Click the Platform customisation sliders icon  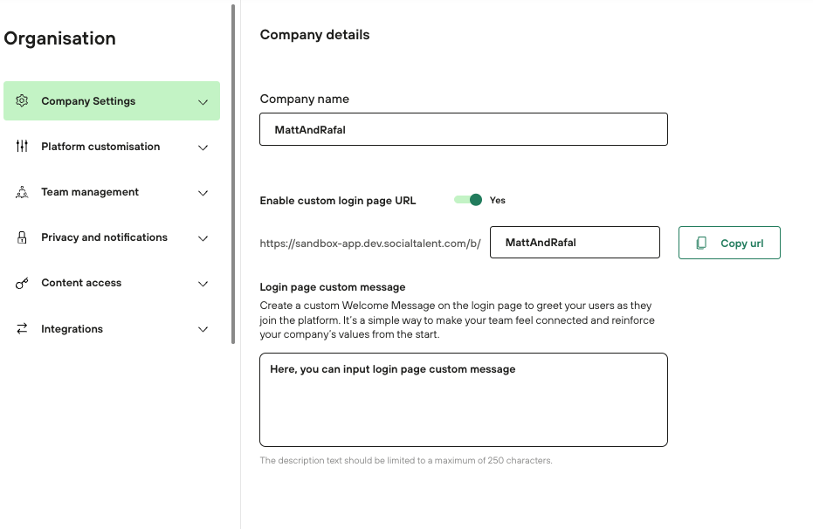(23, 147)
